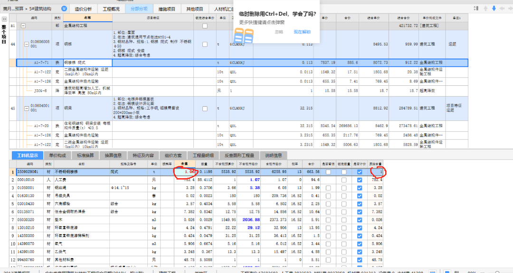Click the 低合金钢耐热焊条 name cell

click(82, 212)
